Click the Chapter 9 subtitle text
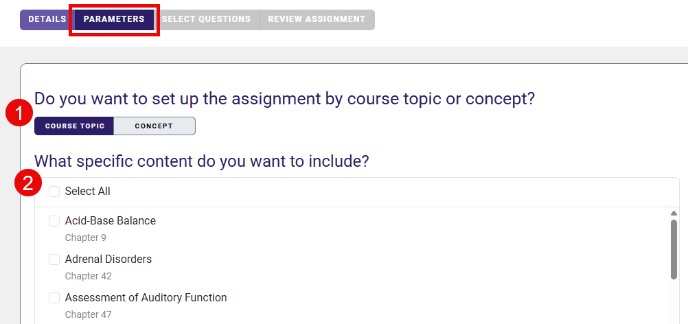The image size is (688, 324). pyautogui.click(x=86, y=238)
